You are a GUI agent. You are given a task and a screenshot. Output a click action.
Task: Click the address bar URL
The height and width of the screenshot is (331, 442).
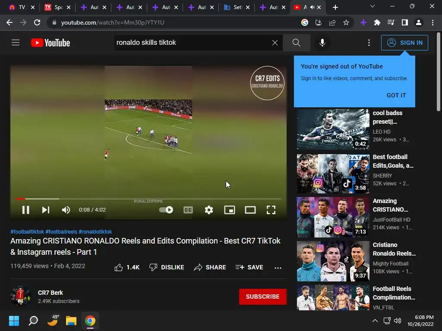113,22
